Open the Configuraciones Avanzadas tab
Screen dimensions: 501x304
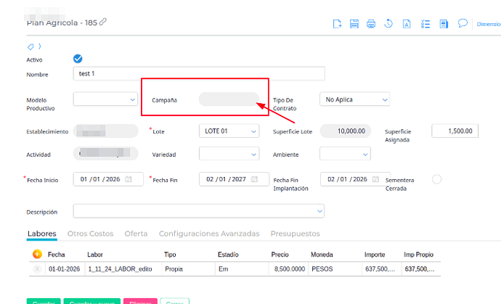point(209,234)
